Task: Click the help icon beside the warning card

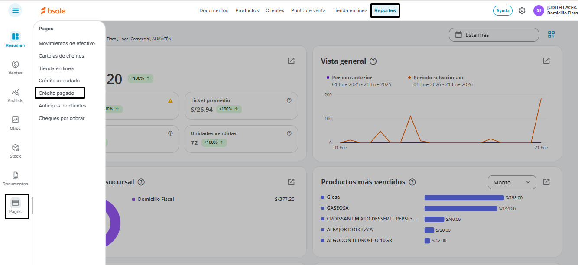Action: coord(170,133)
